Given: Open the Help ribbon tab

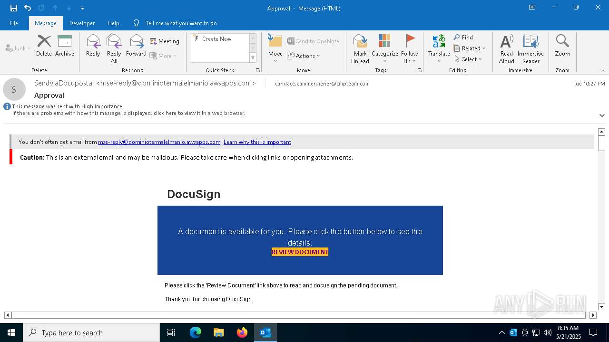Looking at the screenshot, I should pos(113,23).
